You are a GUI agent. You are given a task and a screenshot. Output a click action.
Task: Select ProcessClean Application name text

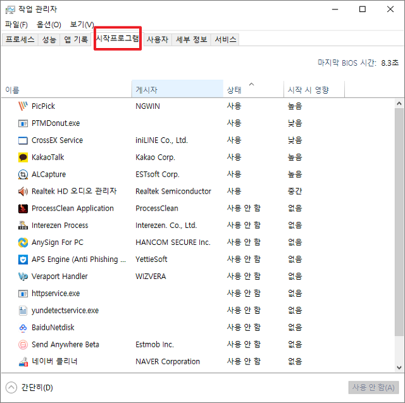pyautogui.click(x=73, y=208)
